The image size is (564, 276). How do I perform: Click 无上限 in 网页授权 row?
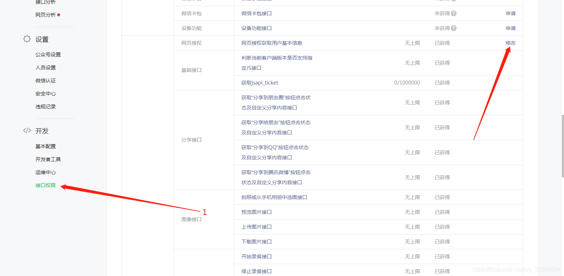[412, 43]
